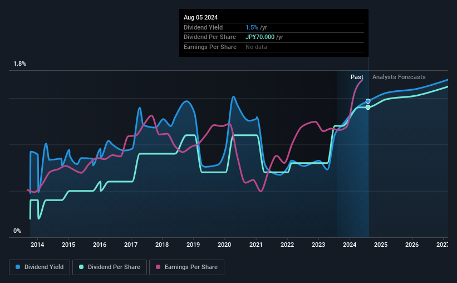Click the 0% y-axis label
This screenshot has height=283, width=457.
17,231
